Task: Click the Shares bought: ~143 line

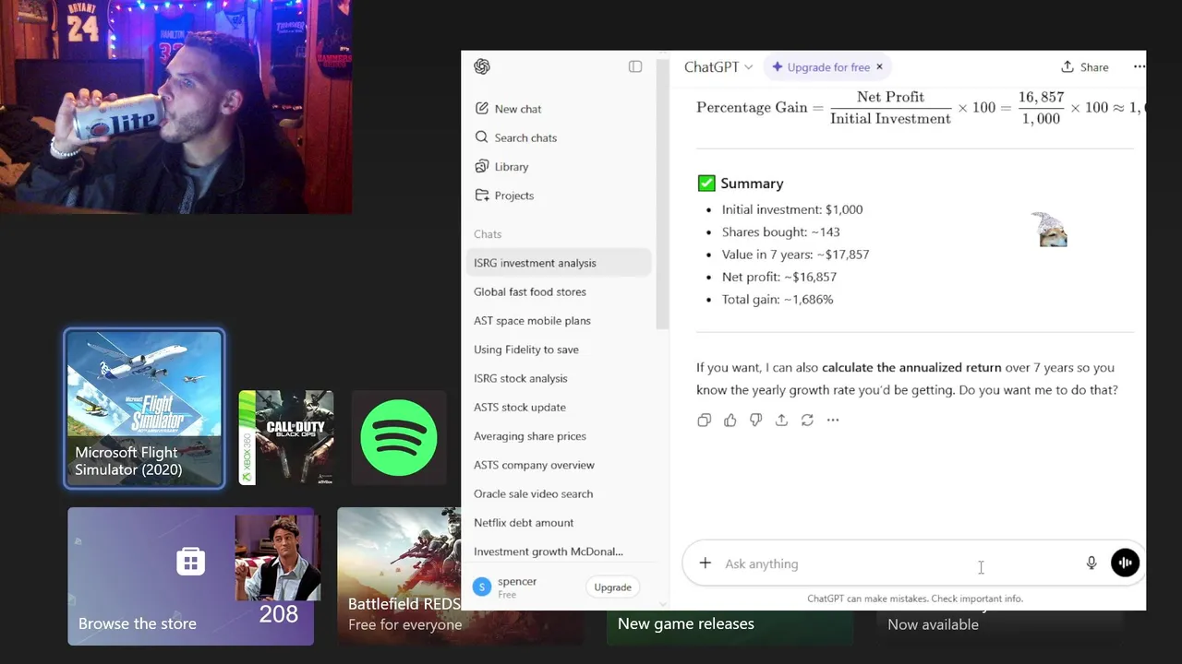Action: pyautogui.click(x=780, y=232)
